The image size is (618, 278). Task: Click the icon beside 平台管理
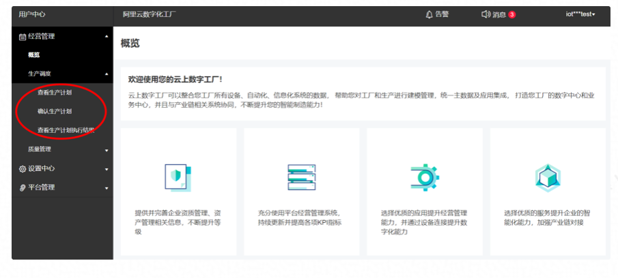pyautogui.click(x=23, y=187)
